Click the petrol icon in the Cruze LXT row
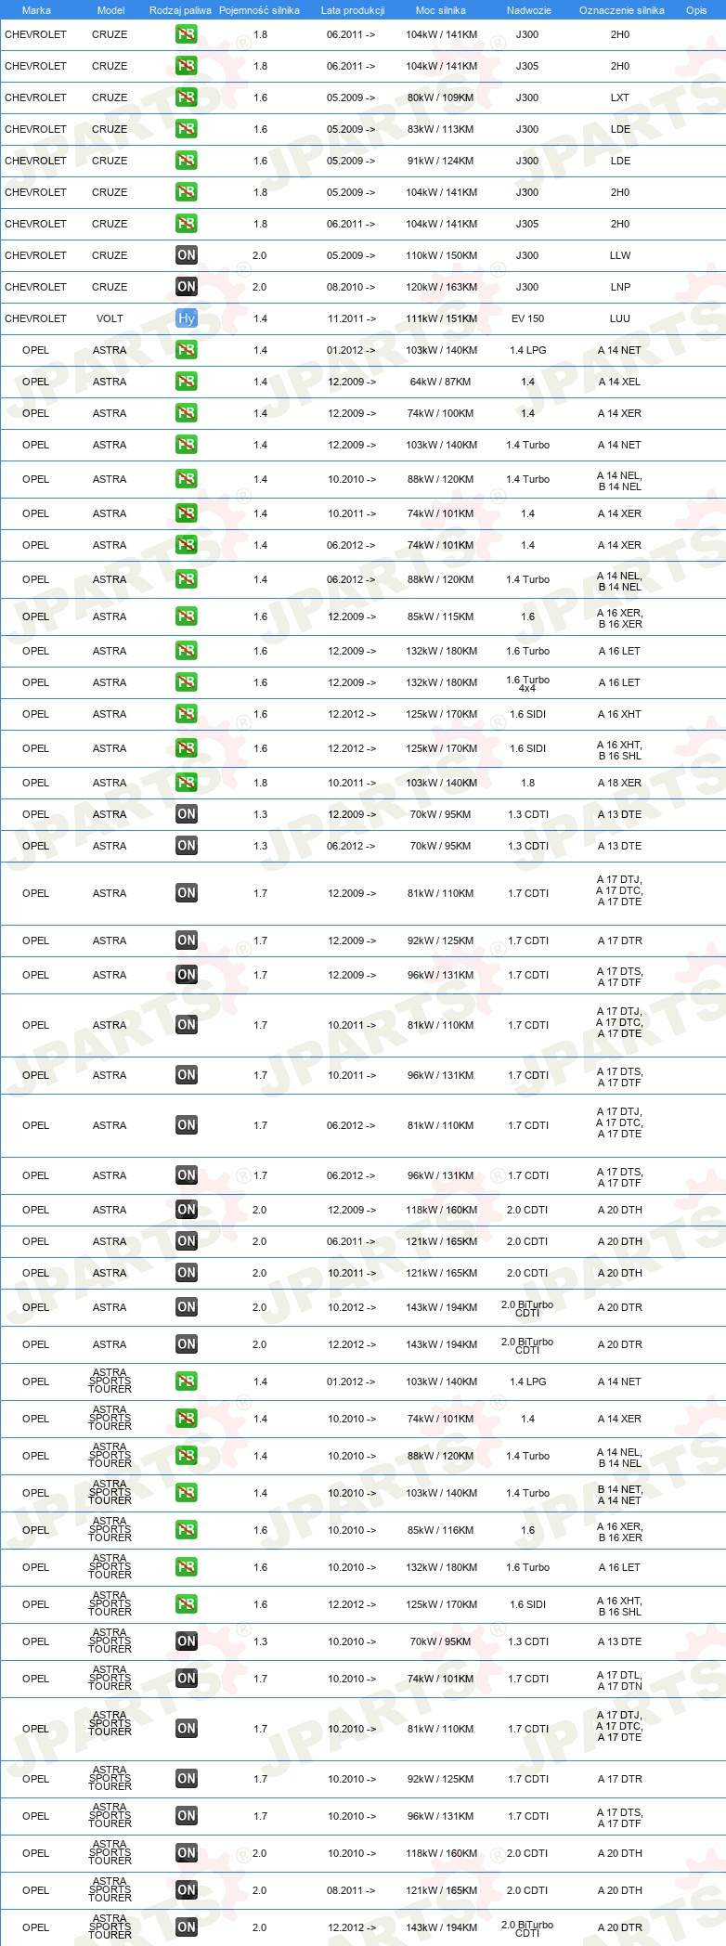Viewport: 726px width, 1946px height. pos(187,97)
